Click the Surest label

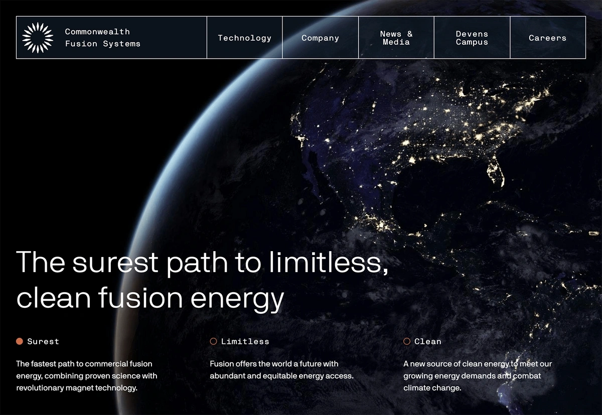43,341
